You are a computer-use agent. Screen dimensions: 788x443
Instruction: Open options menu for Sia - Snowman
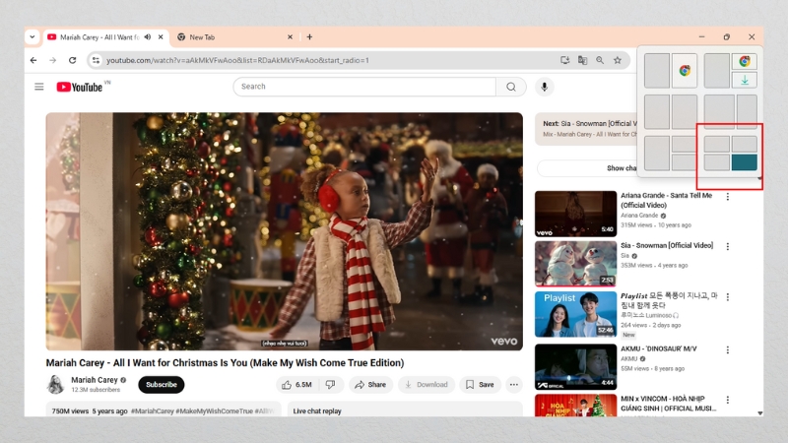(x=728, y=246)
